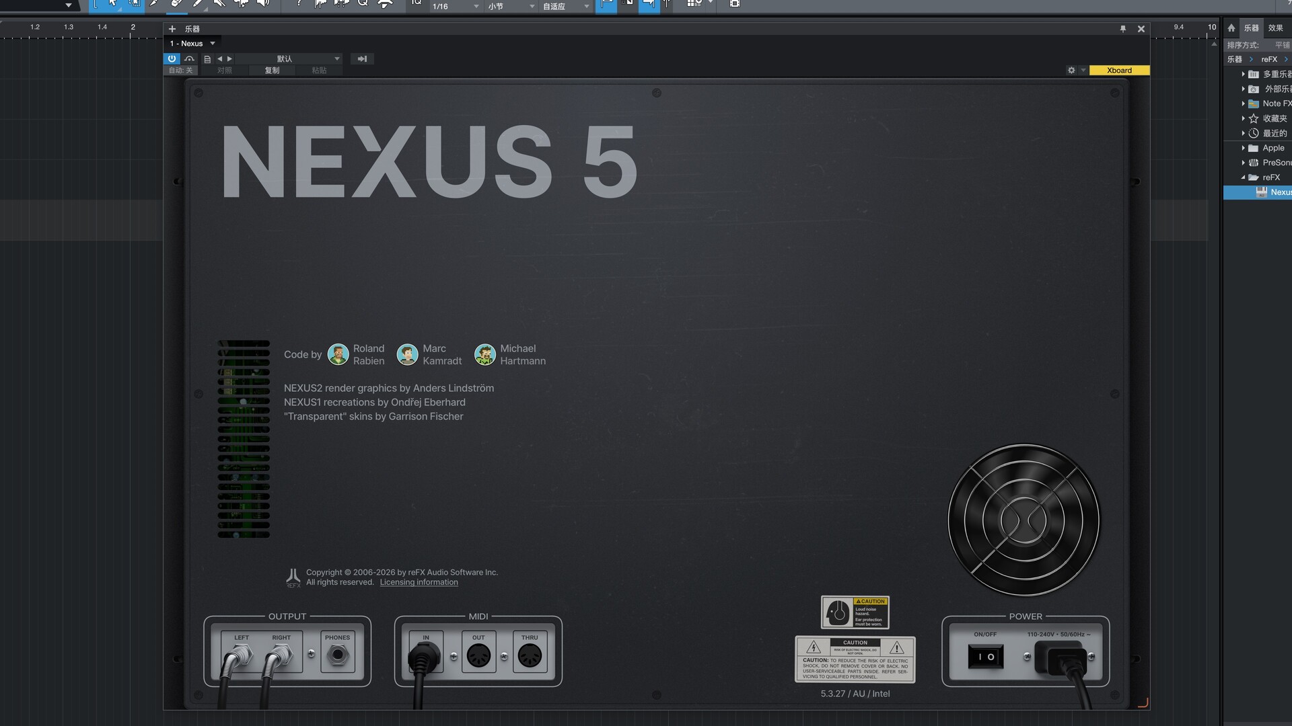Screen dimensions: 1292x726
Task: Click the plus icon to add instrument
Action: [172, 29]
